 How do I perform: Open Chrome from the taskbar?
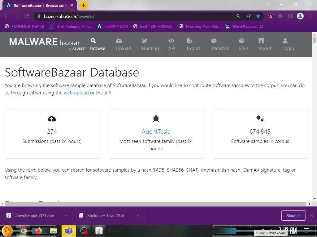pos(23,231)
